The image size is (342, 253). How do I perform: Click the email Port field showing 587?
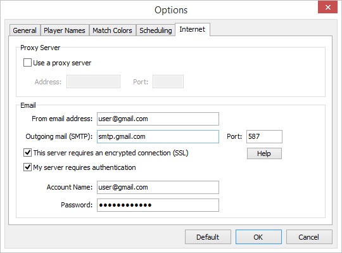pos(264,137)
